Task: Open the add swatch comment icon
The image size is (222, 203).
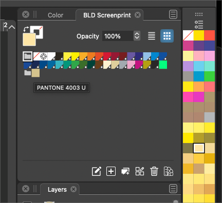Action: (x=125, y=171)
